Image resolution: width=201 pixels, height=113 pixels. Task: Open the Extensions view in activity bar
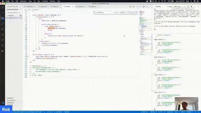(x=3, y=29)
